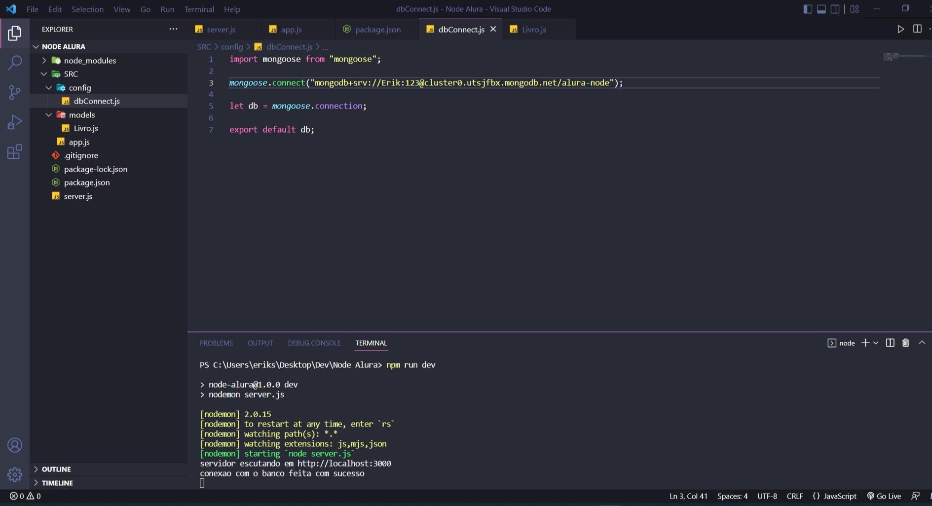The width and height of the screenshot is (932, 506).
Task: Open the DEBUG CONSOLE panel tab
Action: click(314, 343)
